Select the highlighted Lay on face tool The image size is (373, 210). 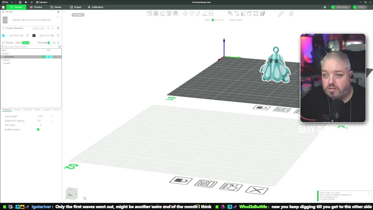point(205,13)
